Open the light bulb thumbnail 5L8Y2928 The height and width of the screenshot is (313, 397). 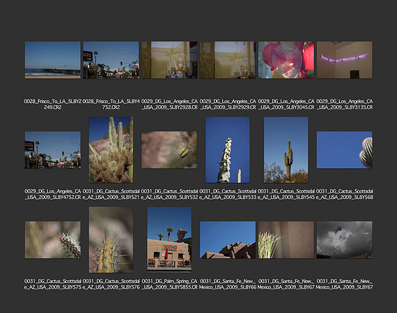(x=169, y=61)
